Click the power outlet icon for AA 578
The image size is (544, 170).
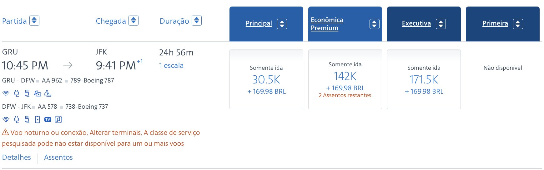tap(17, 119)
